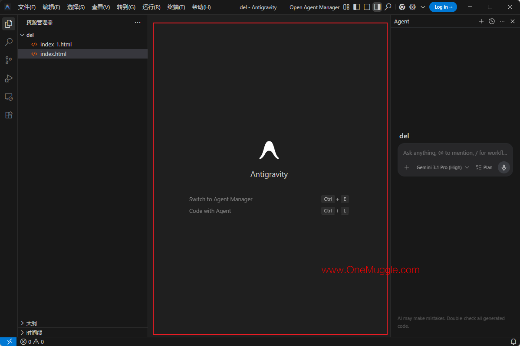The height and width of the screenshot is (346, 520).
Task: Select index.html in the explorer
Action: 82,54
